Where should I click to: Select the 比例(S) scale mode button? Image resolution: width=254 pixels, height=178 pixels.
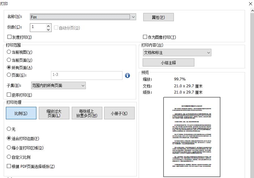pyautogui.click(x=21, y=113)
